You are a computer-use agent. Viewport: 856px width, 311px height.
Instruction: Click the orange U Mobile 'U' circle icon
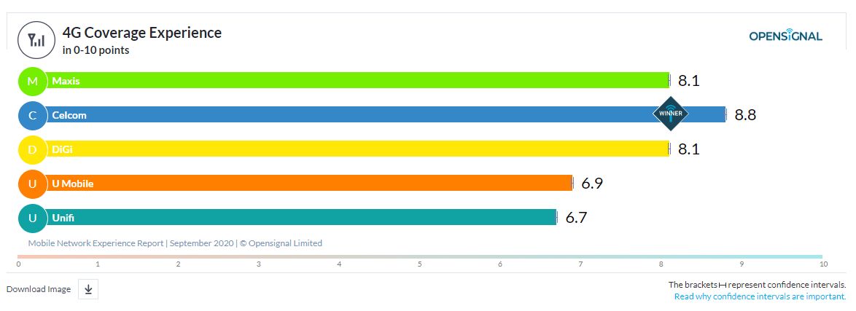pyautogui.click(x=32, y=184)
